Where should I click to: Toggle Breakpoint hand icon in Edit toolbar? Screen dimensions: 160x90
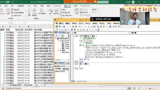[x=78, y=30]
